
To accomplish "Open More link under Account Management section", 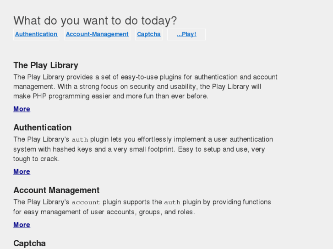I will pyautogui.click(x=22, y=225).
